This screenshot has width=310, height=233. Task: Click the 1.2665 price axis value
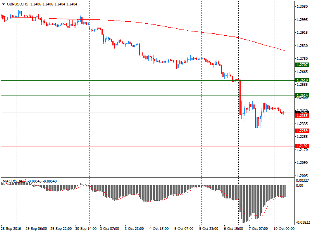(x=302, y=72)
